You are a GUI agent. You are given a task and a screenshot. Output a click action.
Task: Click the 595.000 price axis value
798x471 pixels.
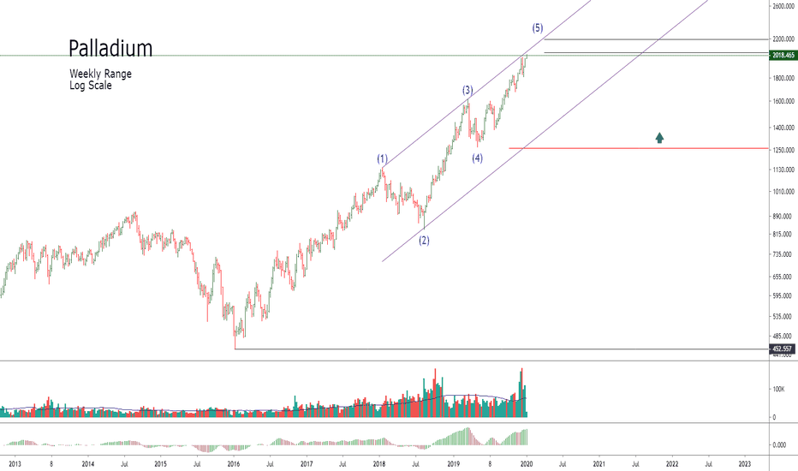(x=783, y=295)
